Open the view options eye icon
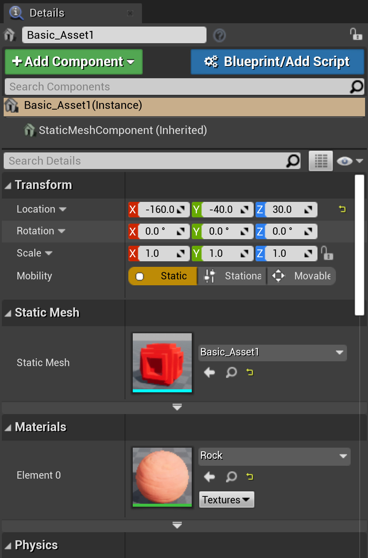 tap(344, 161)
